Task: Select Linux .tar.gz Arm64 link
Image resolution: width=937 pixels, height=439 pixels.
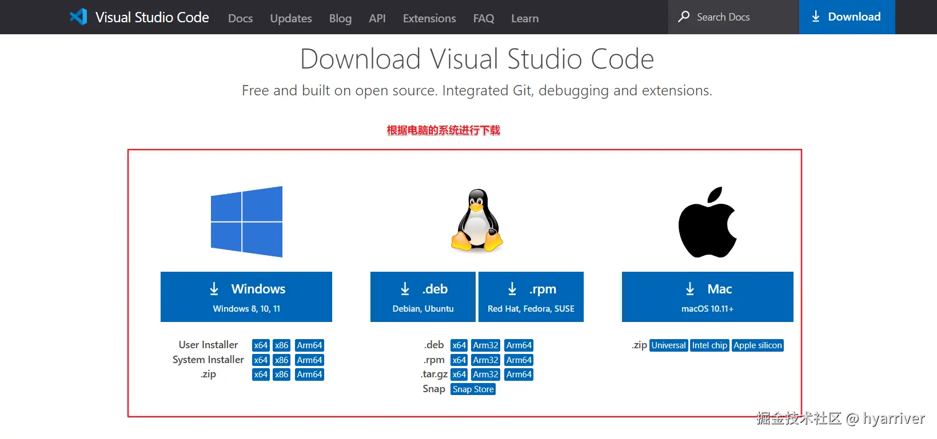Action: coord(519,374)
